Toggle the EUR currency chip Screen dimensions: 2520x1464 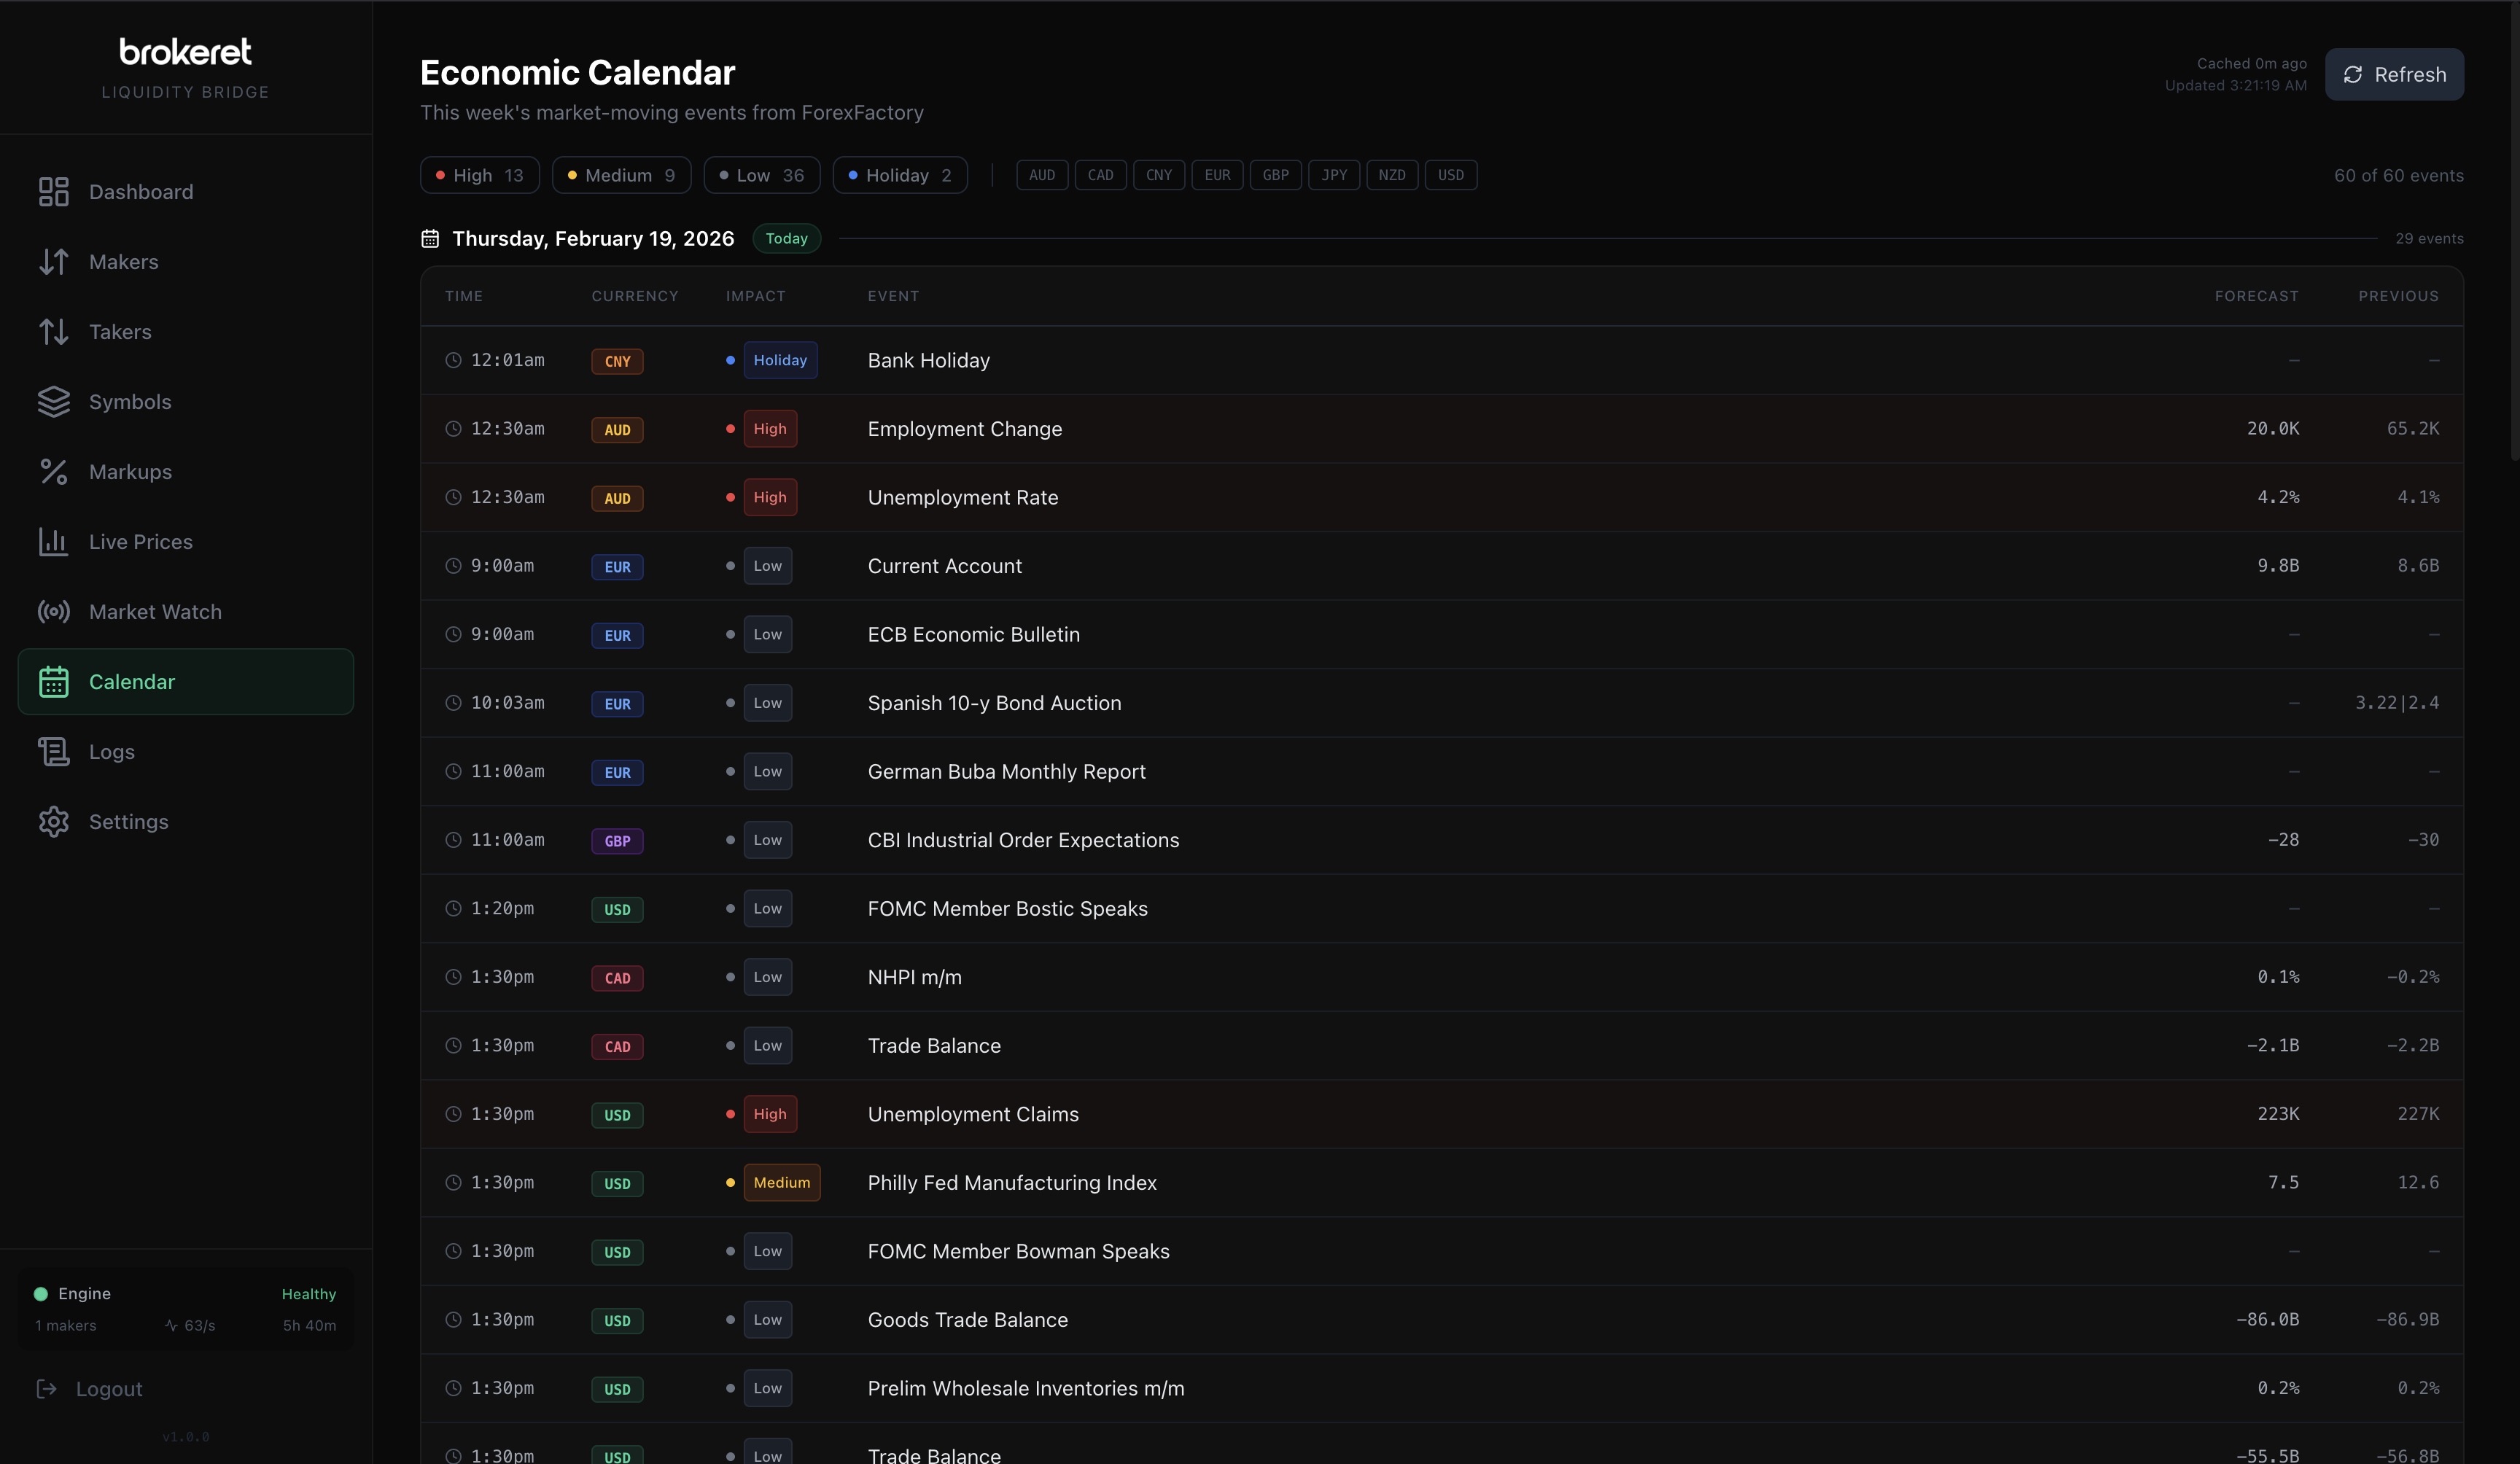click(1217, 174)
